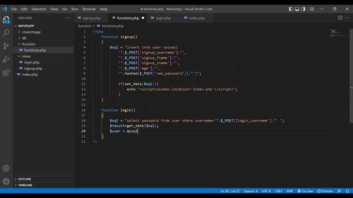Open Run and Debug view icon
353x198 pixels.
(x=6, y=59)
